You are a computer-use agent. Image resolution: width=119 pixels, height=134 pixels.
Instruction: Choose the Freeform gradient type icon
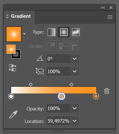[76, 32]
